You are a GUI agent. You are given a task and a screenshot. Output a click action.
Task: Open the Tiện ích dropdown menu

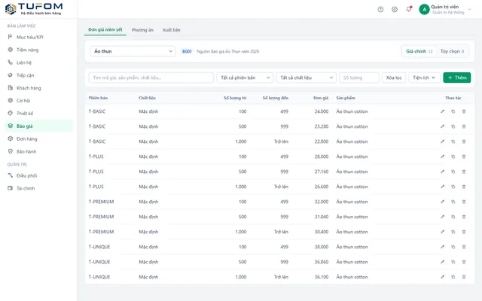[424, 78]
